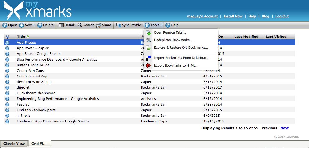The height and width of the screenshot is (148, 309).
Task: Select Freelancer App Directories – Google Sheets
Action: click(x=53, y=121)
